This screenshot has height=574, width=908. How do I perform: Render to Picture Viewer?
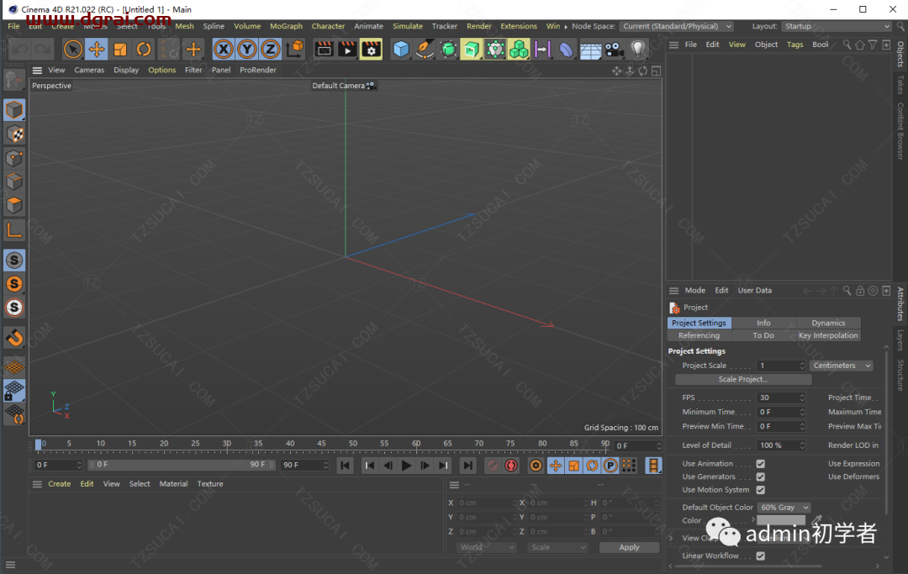347,50
